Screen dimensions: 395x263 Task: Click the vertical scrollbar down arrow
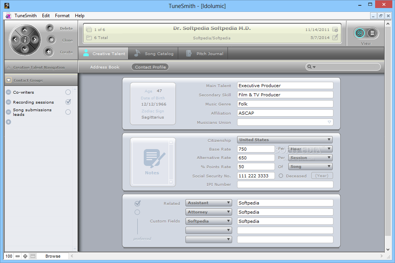[x=388, y=250]
